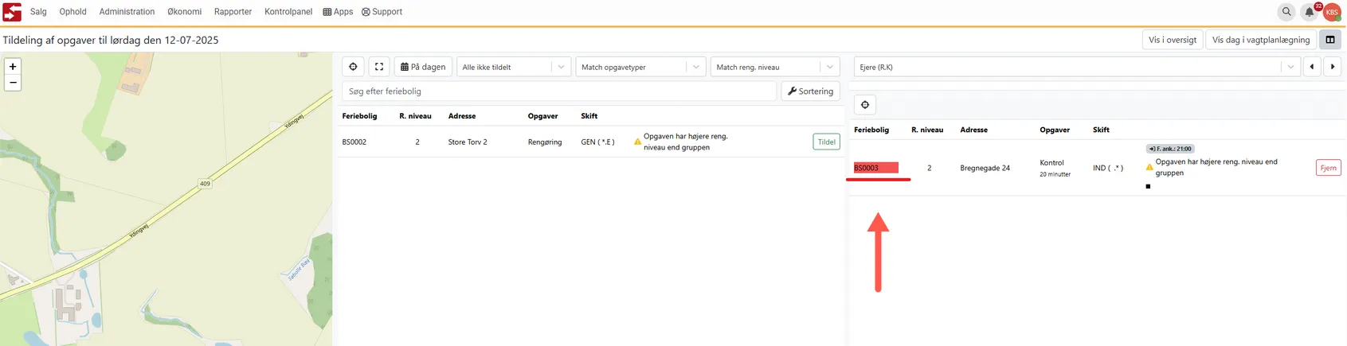The height and width of the screenshot is (346, 1347).
Task: Open the notifications bell
Action: click(x=1309, y=12)
